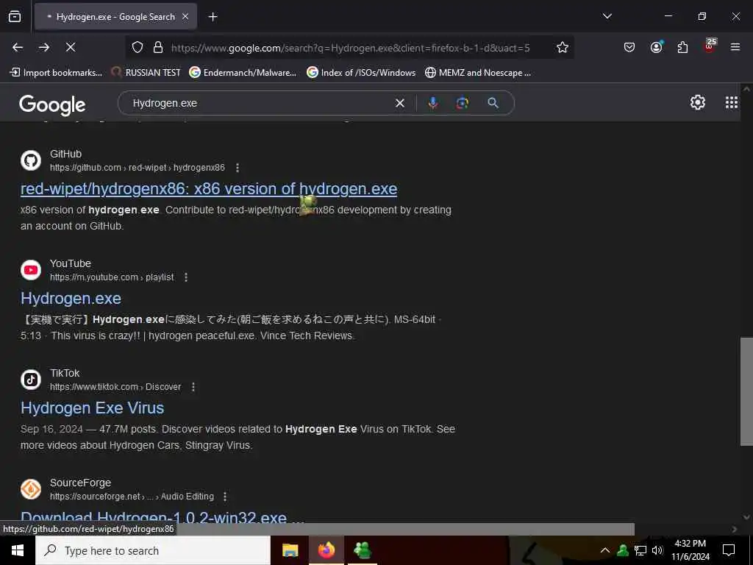Open YouTube result favicon

click(x=31, y=269)
